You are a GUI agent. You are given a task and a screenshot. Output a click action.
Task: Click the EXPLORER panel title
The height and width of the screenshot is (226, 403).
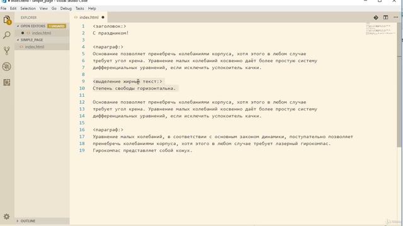pyautogui.click(x=28, y=18)
